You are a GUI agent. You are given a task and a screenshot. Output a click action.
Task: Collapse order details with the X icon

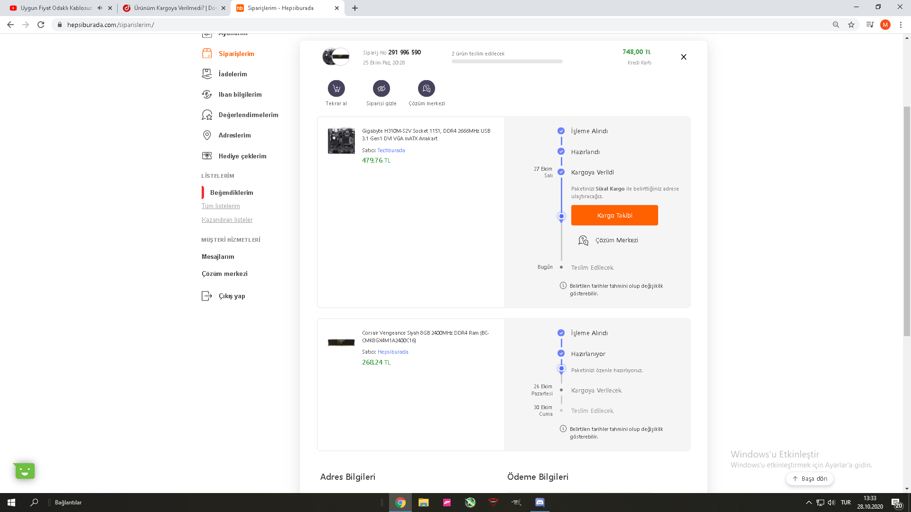point(683,57)
